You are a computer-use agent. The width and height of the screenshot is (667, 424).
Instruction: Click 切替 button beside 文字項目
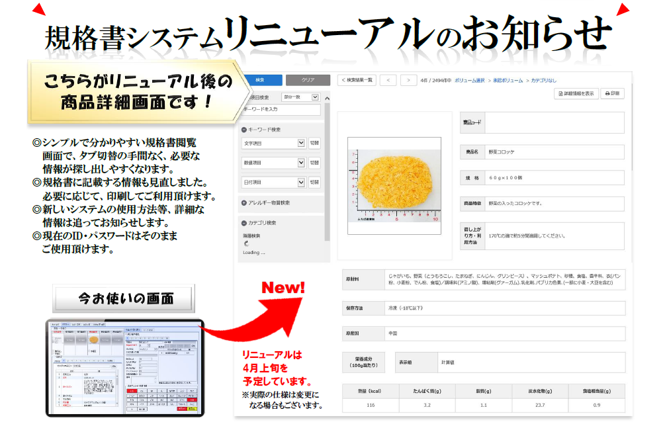point(314,144)
